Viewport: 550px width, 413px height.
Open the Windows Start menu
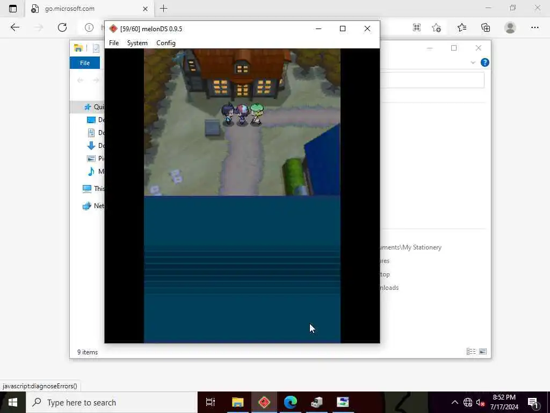[x=13, y=402]
